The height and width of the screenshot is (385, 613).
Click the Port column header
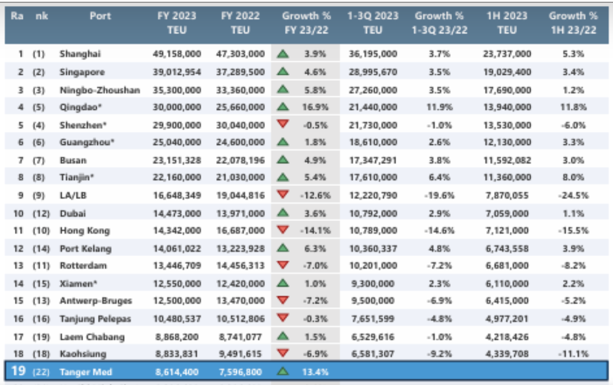[x=100, y=17]
